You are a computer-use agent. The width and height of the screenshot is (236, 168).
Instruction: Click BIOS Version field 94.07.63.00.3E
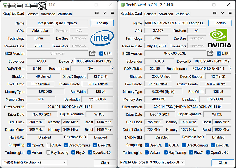click(175, 53)
